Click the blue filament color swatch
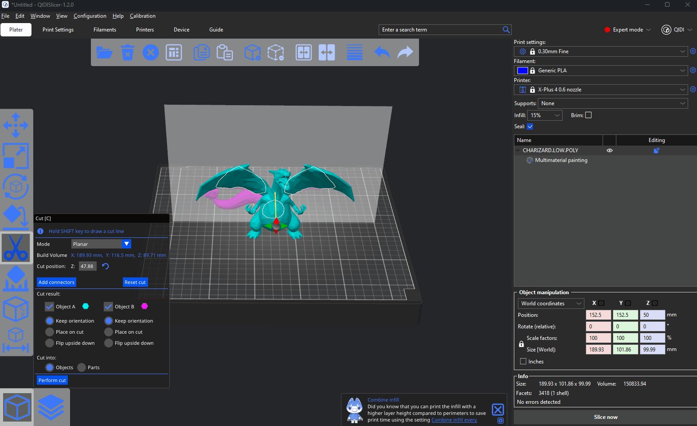 pos(522,71)
